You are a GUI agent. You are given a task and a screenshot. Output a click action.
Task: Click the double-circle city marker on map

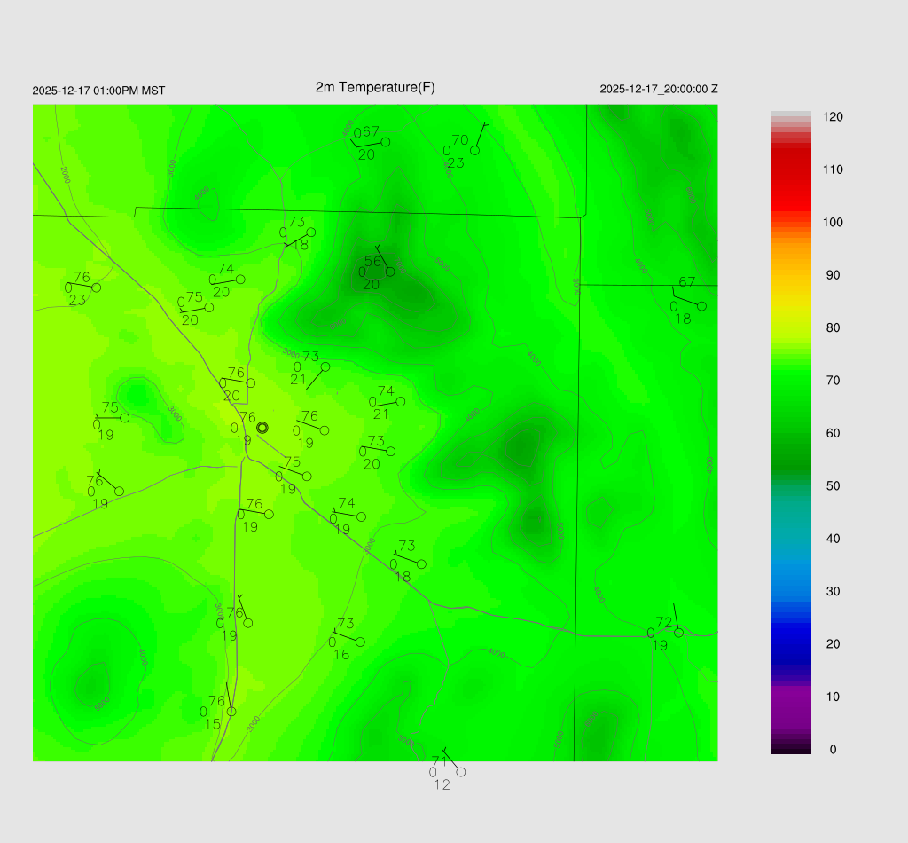point(262,428)
